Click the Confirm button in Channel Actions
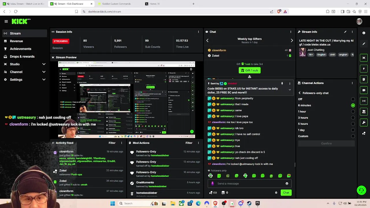Viewport: 370px width, 208px height. click(x=326, y=144)
